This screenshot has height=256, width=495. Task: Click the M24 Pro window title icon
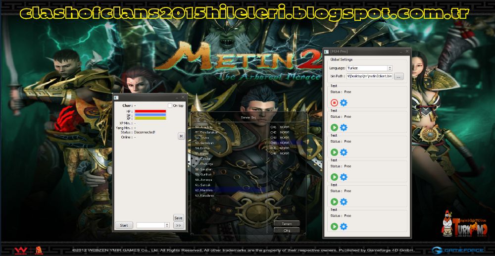[x=327, y=51]
